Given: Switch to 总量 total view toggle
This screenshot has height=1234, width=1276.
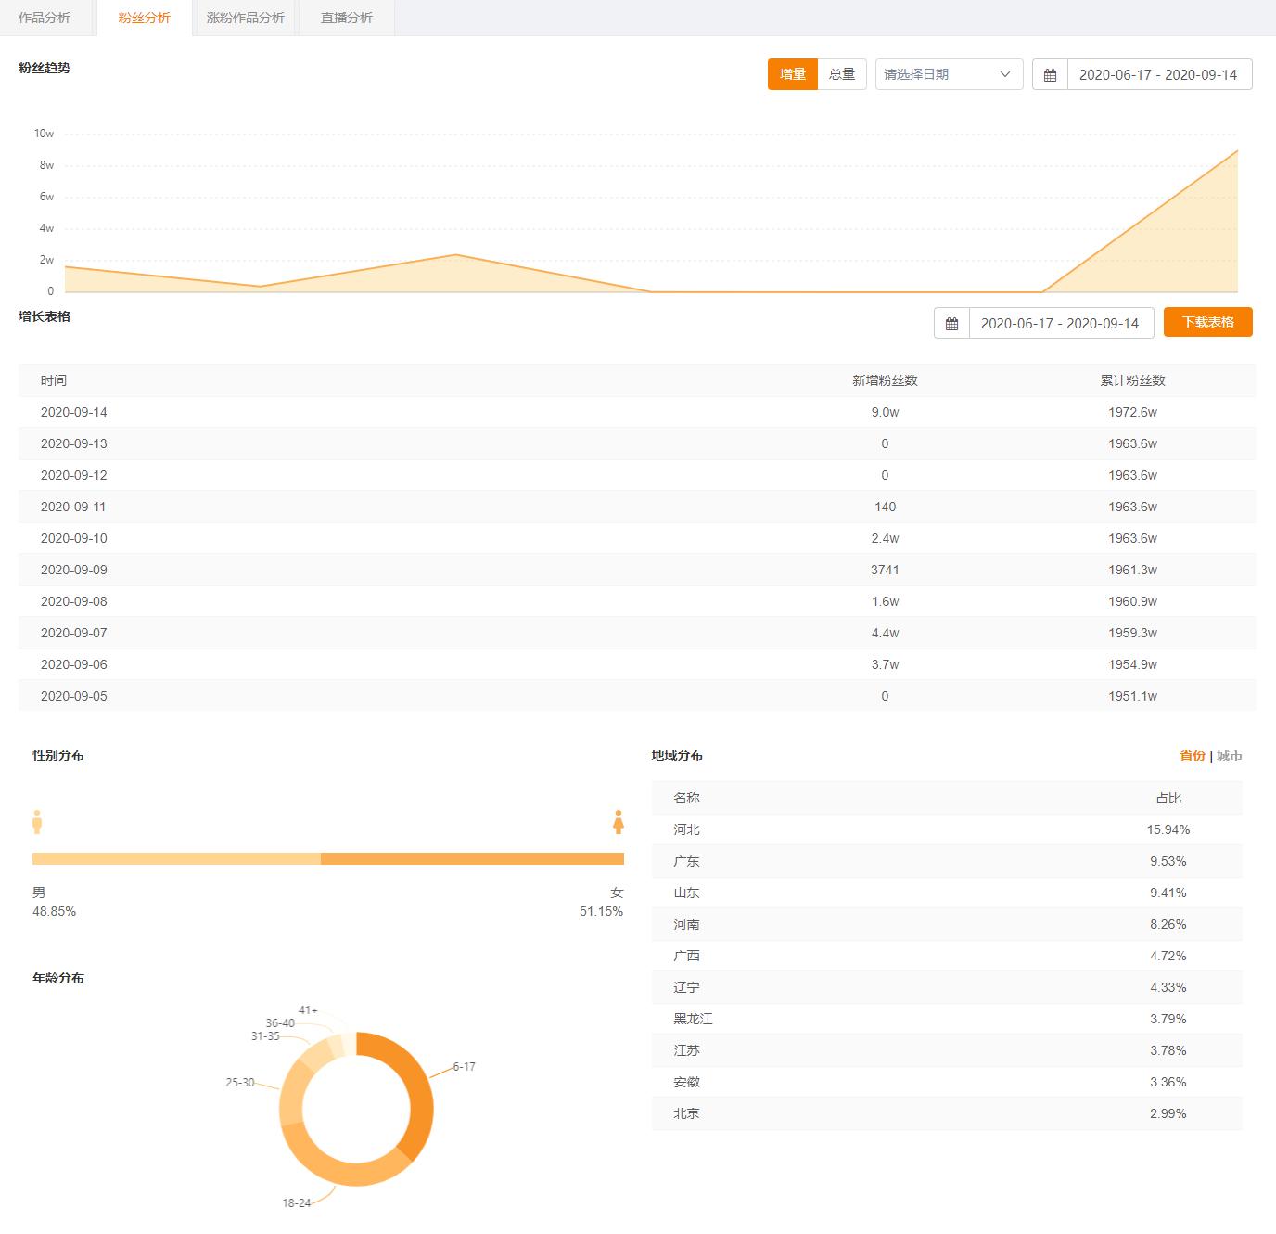Looking at the screenshot, I should [x=842, y=74].
